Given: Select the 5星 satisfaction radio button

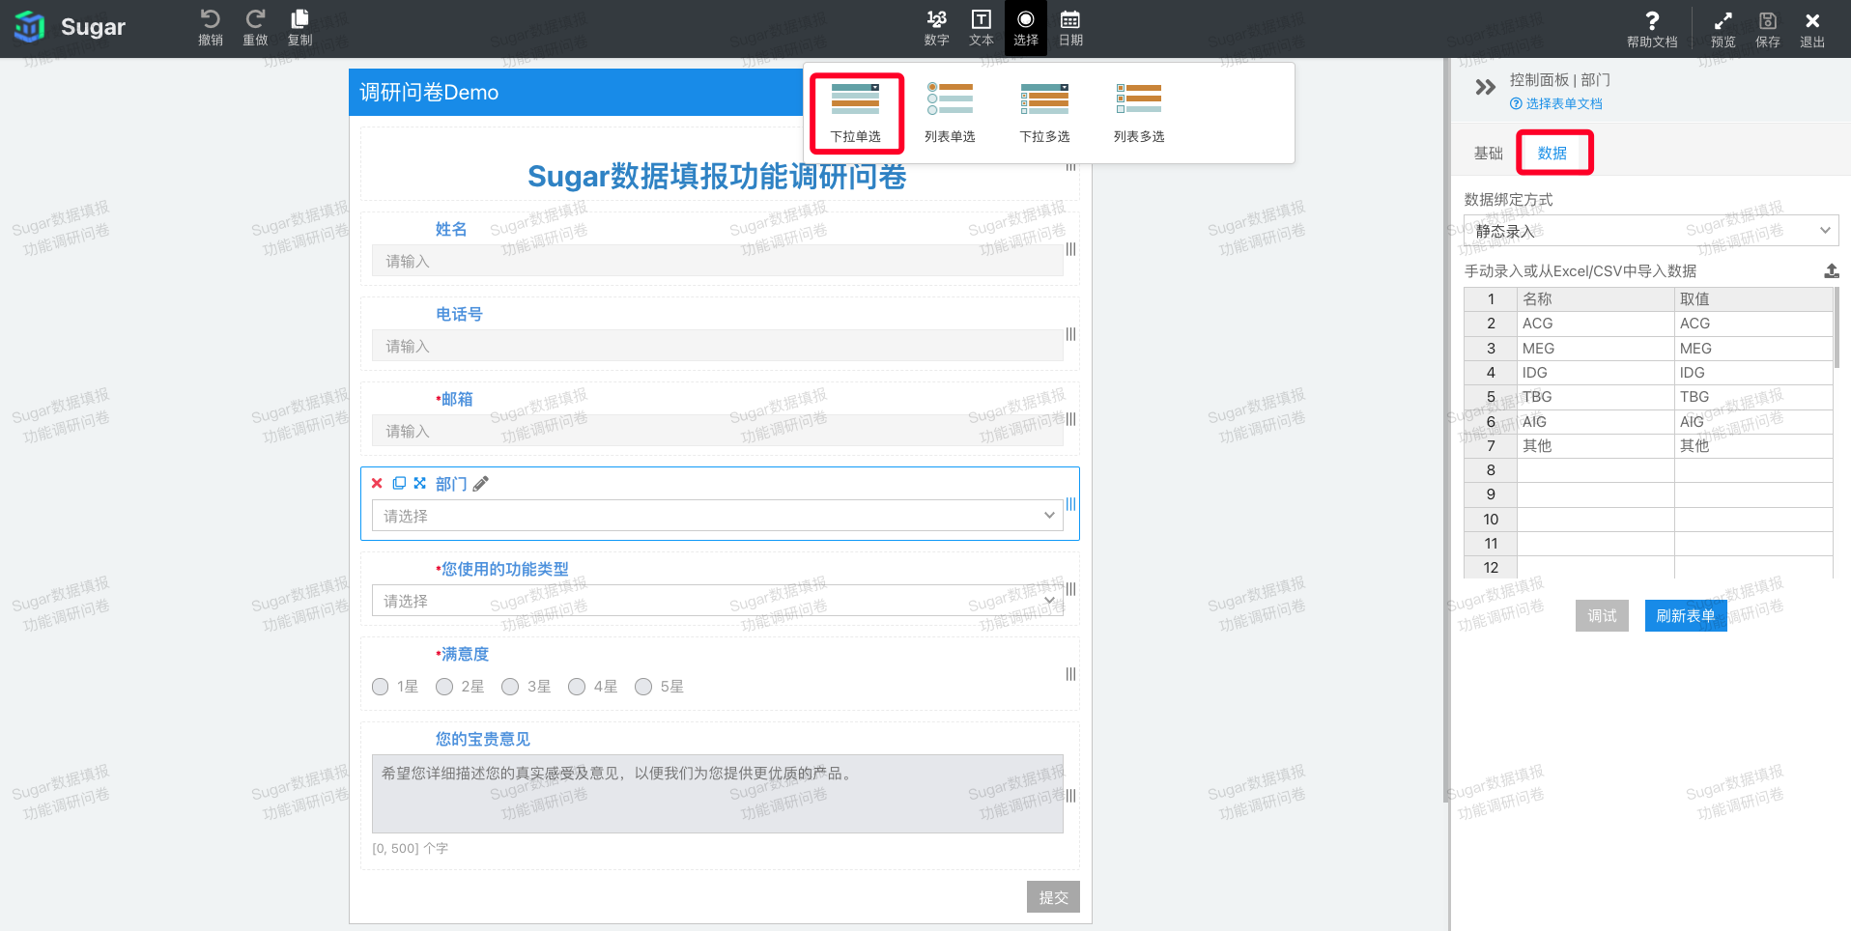Looking at the screenshot, I should pos(643,687).
